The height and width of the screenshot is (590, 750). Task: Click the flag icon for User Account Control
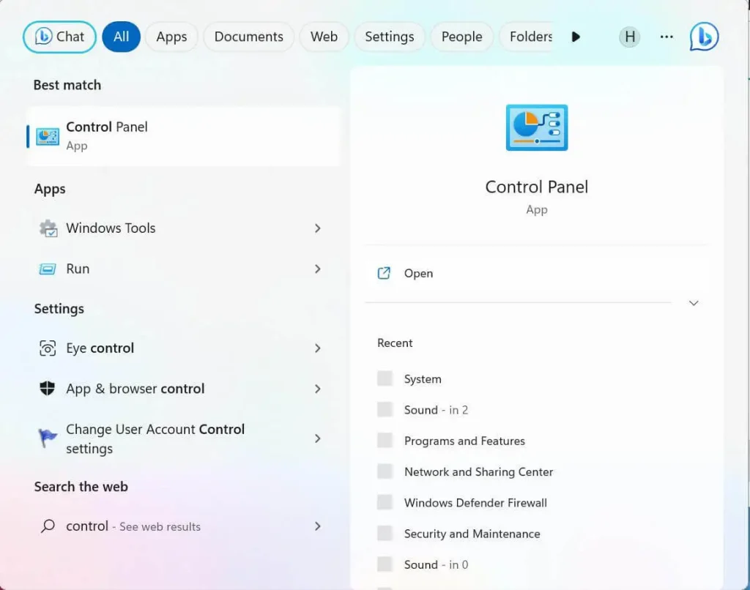coord(48,438)
